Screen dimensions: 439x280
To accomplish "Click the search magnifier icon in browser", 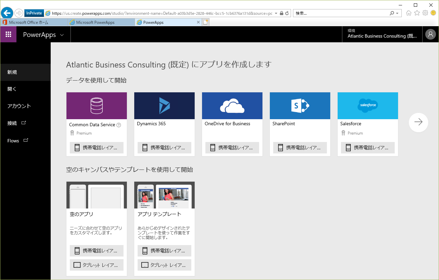I will pyautogui.click(x=392, y=13).
